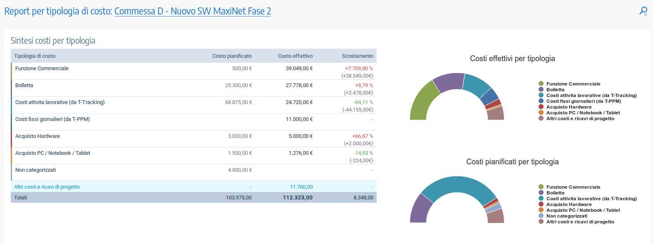Click Costi fissi giornalieri legend dot
653x244 pixels.
pyautogui.click(x=541, y=101)
